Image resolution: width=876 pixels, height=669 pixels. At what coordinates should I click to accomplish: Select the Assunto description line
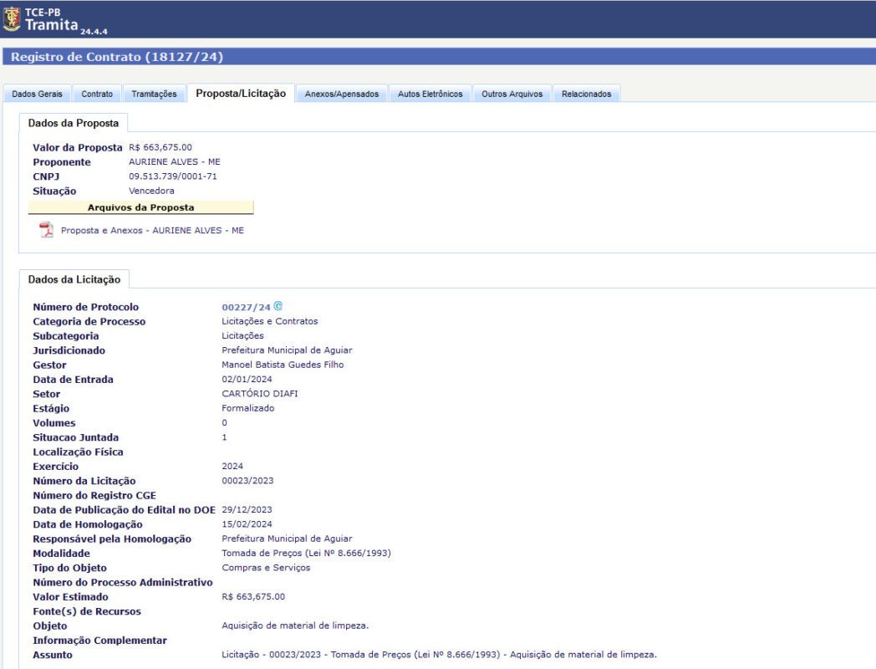pos(439,655)
